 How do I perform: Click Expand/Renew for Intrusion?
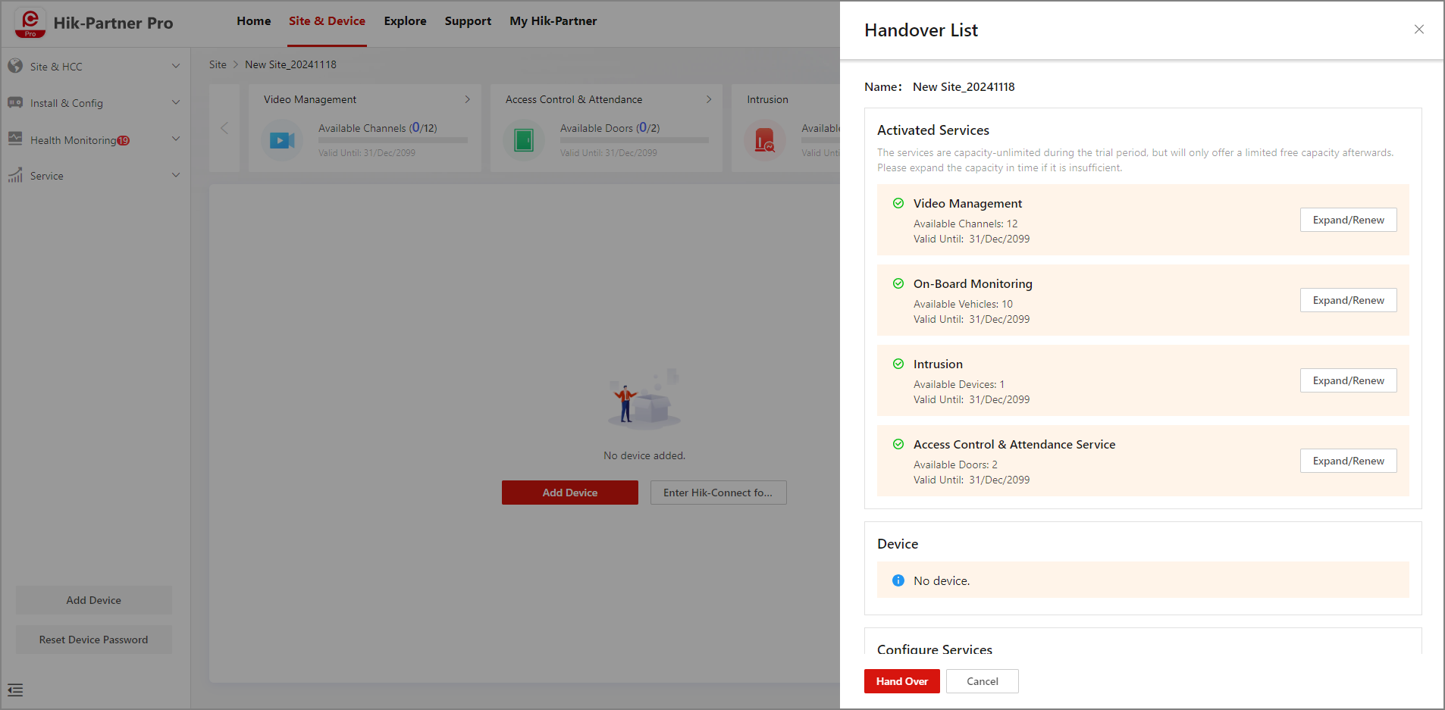point(1349,380)
